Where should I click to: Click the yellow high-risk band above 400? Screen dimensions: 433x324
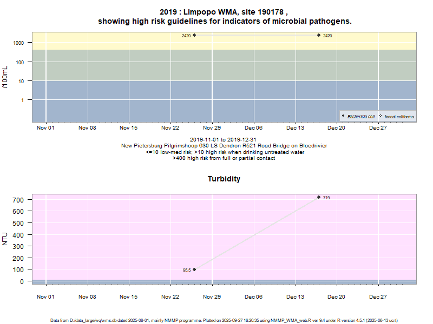click(x=108, y=40)
